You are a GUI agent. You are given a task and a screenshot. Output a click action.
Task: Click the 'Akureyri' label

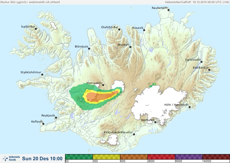123,45
